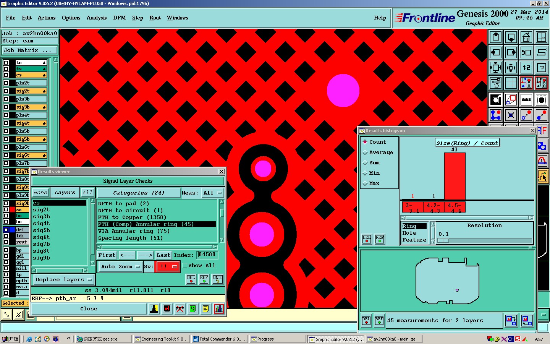Click the UNDO icon in Results viewer

coord(218,279)
